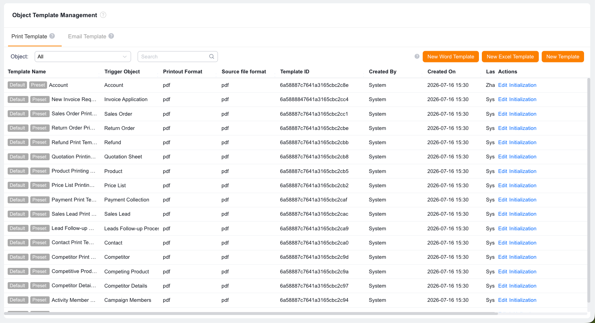
Task: Select the Print Template tab
Action: (29, 36)
